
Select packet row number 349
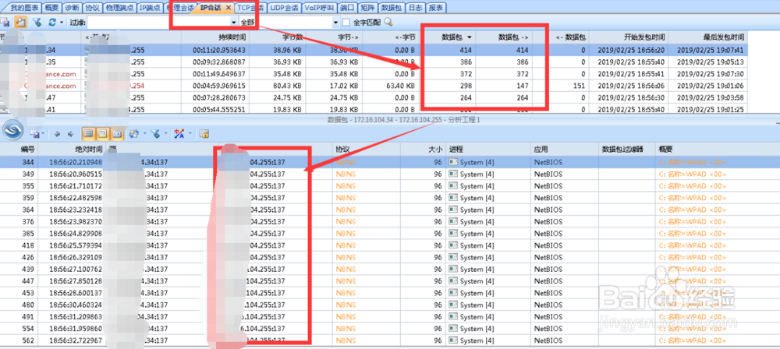tap(390, 174)
